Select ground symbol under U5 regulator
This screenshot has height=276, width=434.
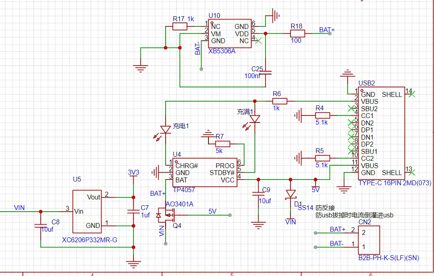(133, 264)
